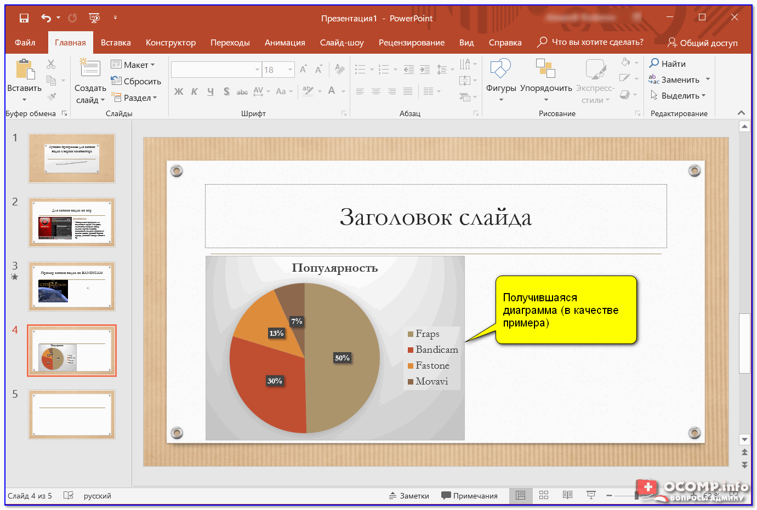
Task: Justify the paragraph text
Action: pos(407,91)
